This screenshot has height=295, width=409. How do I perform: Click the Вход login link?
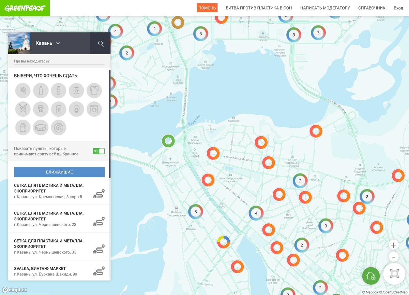tap(398, 8)
